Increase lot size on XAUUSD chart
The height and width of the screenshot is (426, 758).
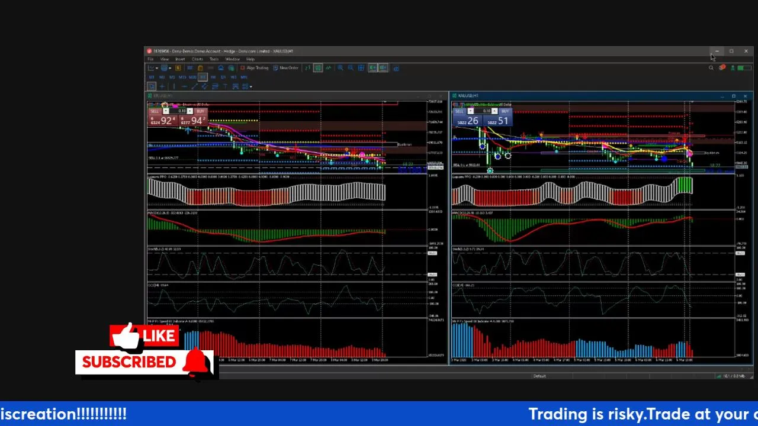(x=496, y=111)
